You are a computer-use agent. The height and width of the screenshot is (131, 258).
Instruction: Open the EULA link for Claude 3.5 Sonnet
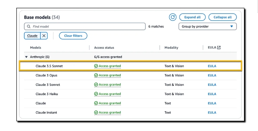[212, 66]
